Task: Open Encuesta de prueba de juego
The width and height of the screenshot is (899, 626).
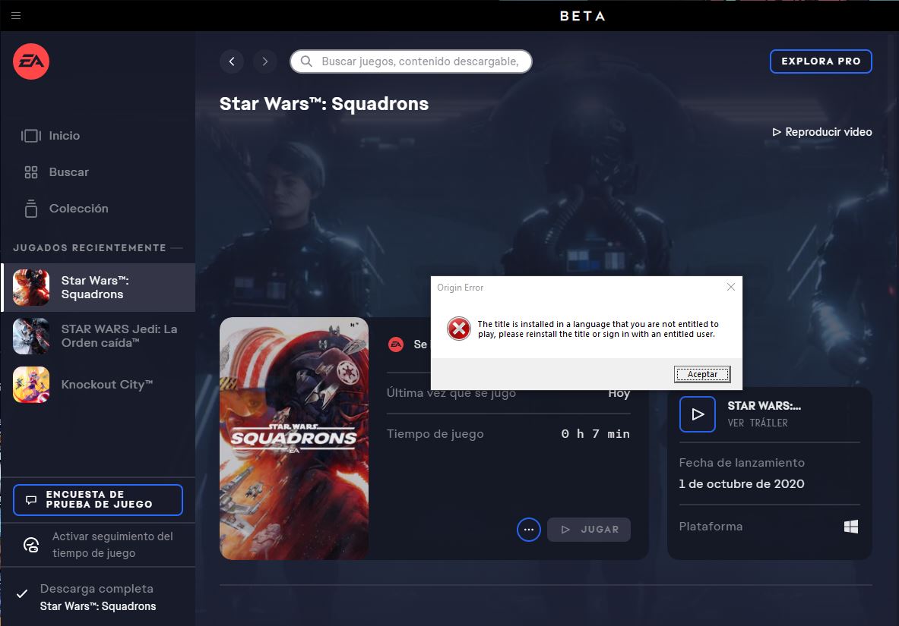Action: pos(98,500)
